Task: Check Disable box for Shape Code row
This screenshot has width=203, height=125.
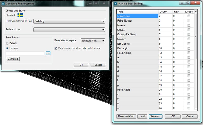Action: point(189,16)
